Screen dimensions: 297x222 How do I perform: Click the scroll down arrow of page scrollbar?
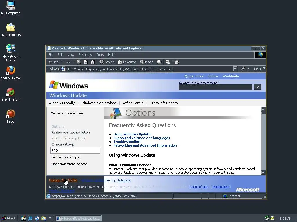pyautogui.click(x=263, y=172)
